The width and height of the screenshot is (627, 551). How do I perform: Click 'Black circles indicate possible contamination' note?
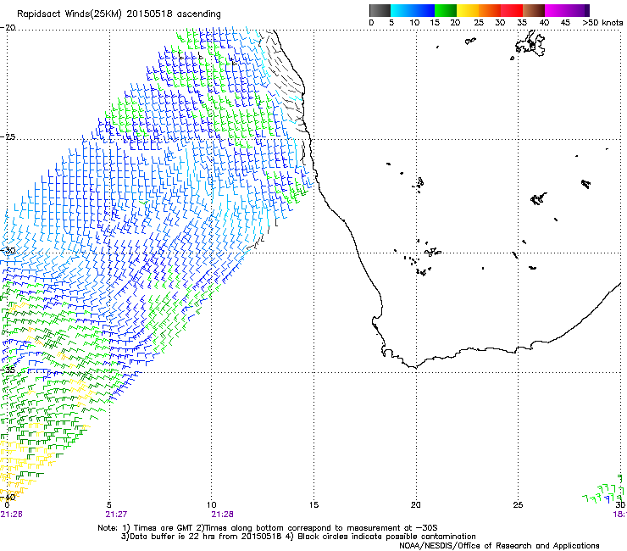click(x=386, y=537)
